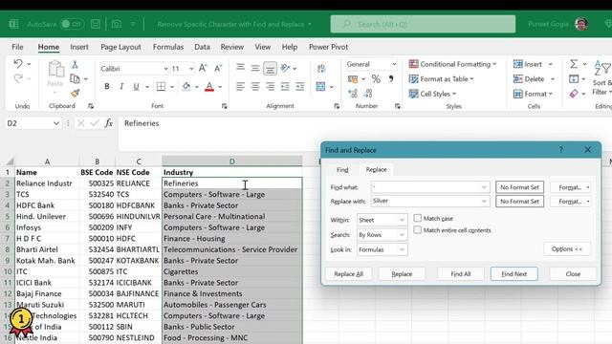Click the Cut scissors icon
The width and height of the screenshot is (612, 344).
(75, 64)
